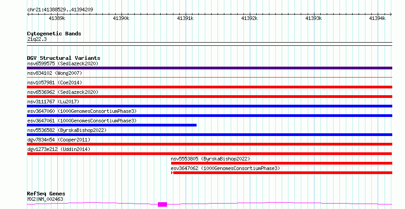Image resolution: width=405 pixels, height=209 pixels.
Task: Open variant nsv5536582 (ByrskaBishop2022) label
Action: point(67,130)
